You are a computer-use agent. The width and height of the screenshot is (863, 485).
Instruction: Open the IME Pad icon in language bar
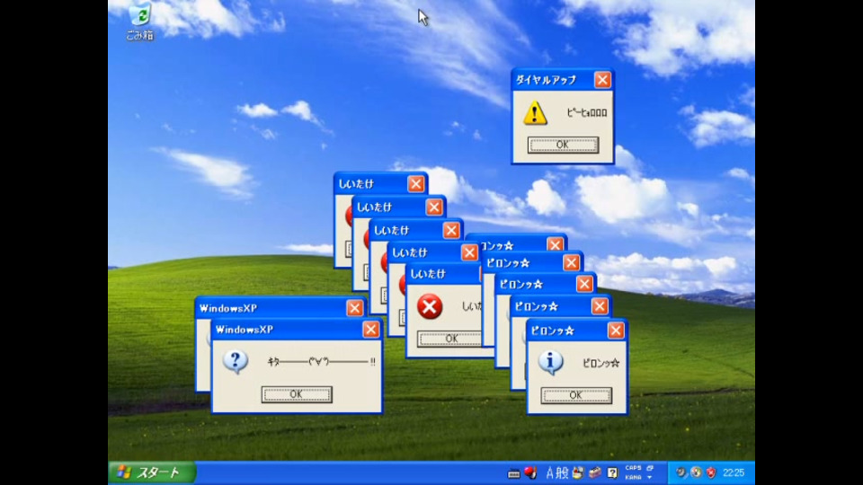point(578,472)
